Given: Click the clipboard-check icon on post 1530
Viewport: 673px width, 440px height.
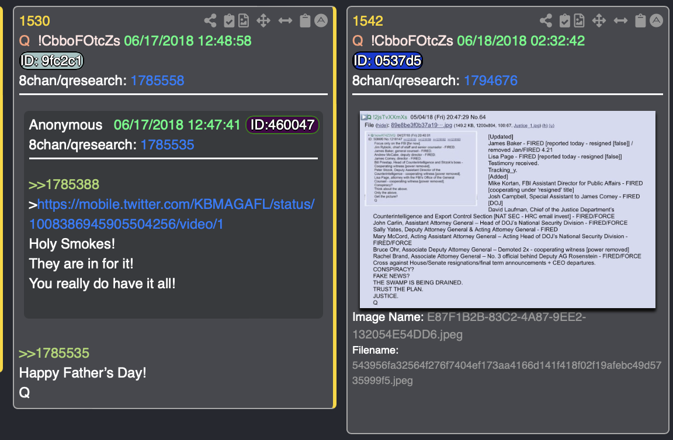Looking at the screenshot, I should click(229, 20).
